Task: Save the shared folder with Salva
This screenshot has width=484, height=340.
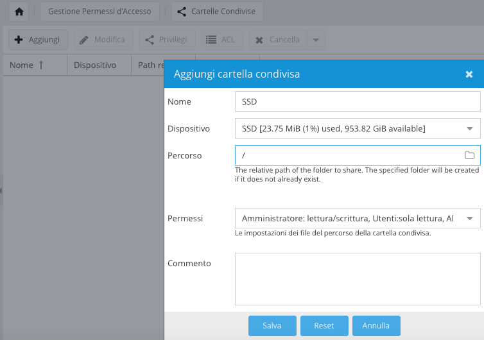Action: click(272, 325)
